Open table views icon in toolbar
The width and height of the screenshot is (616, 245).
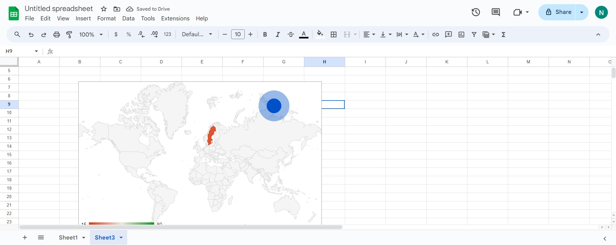click(486, 34)
